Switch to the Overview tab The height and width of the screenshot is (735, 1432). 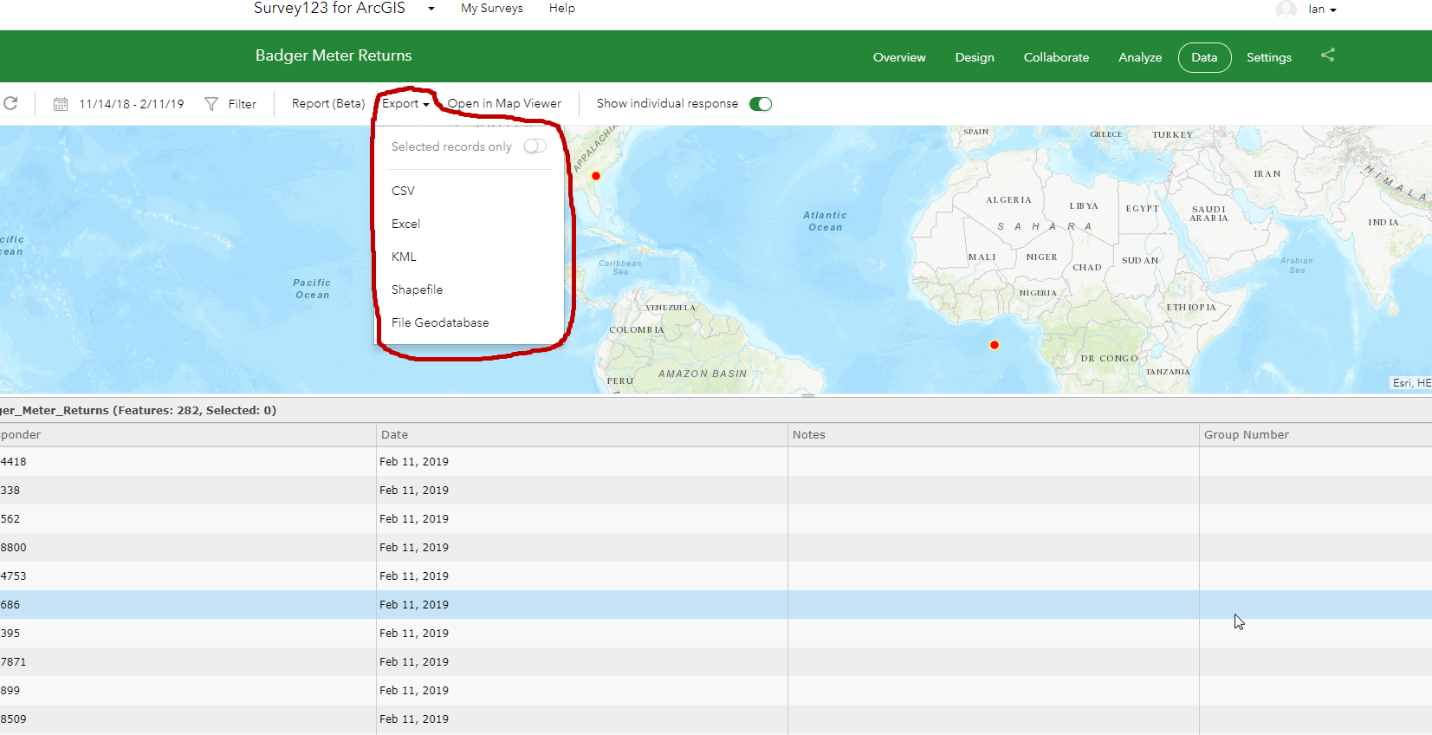click(x=899, y=57)
